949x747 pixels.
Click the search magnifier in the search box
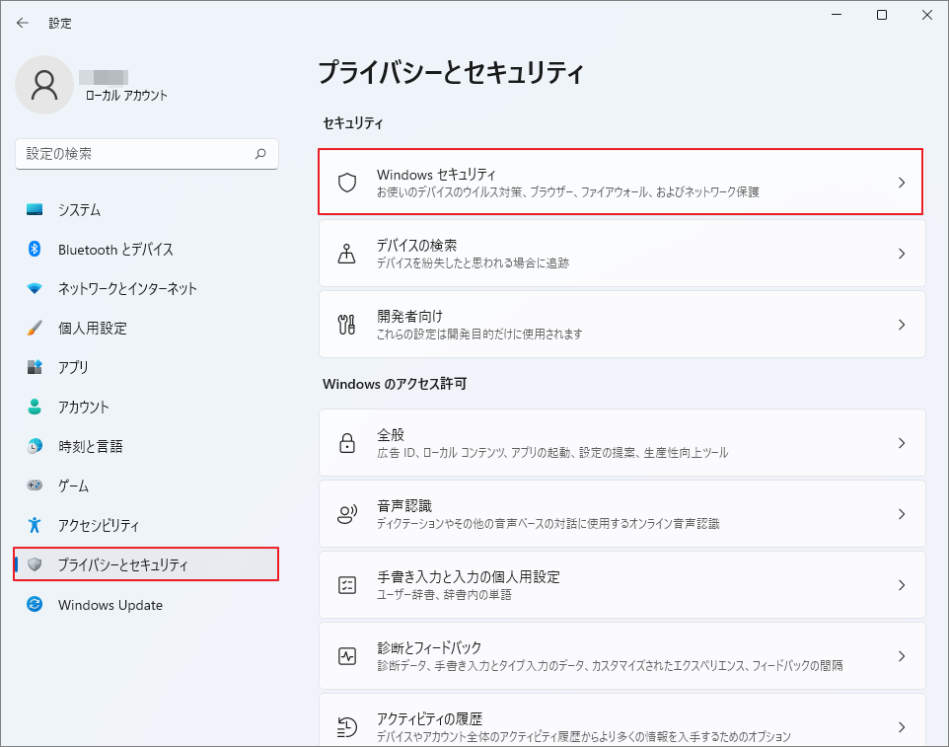pyautogui.click(x=259, y=154)
